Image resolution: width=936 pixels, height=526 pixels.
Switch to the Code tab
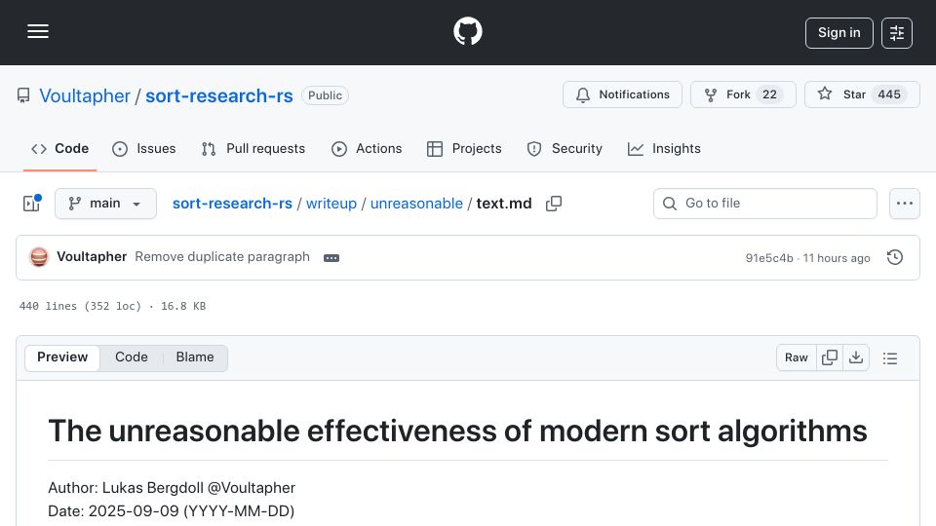pos(59,148)
